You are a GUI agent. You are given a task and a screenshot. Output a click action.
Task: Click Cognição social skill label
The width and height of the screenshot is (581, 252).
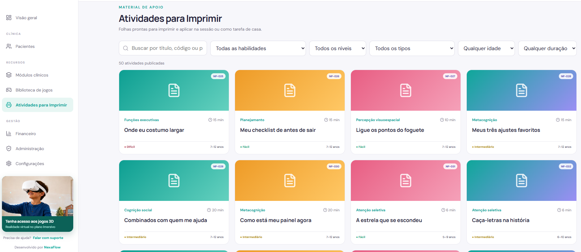pos(138,210)
